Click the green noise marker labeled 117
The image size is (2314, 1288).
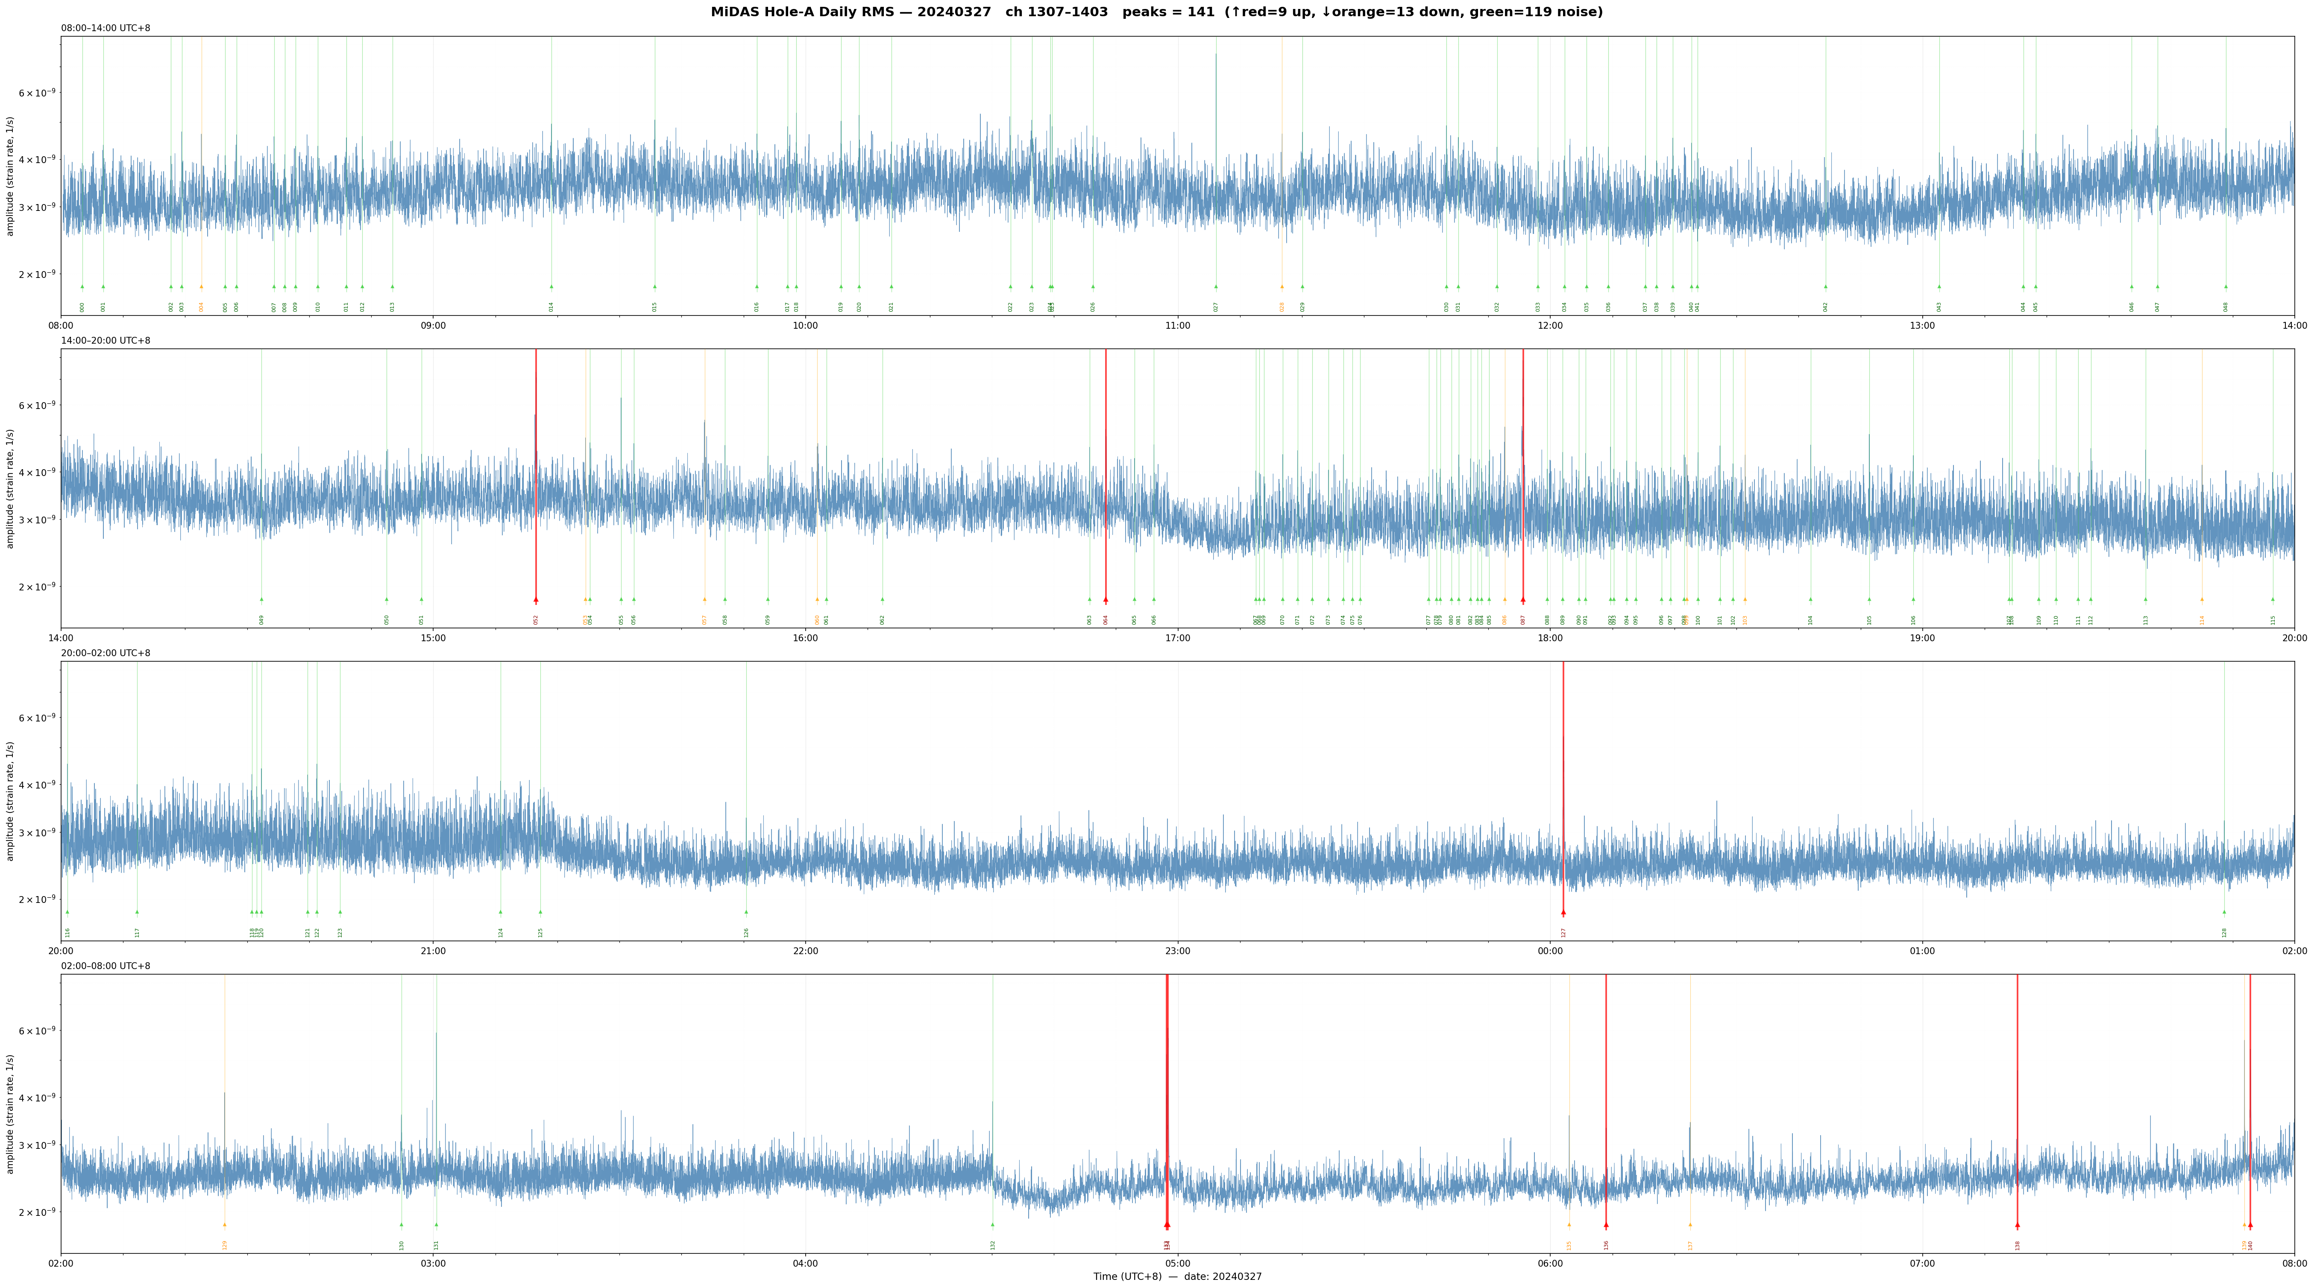(x=138, y=912)
